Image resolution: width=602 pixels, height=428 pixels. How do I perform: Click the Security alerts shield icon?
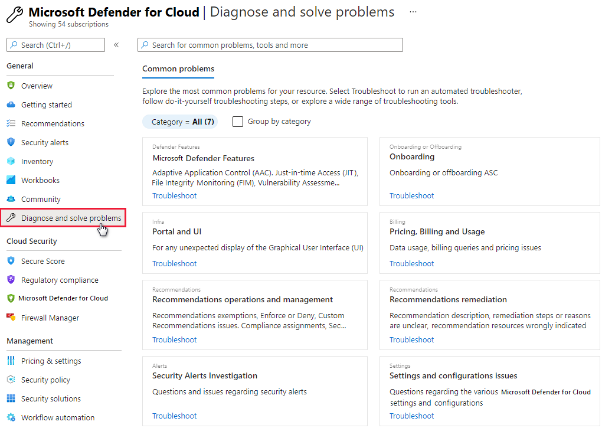(x=11, y=142)
